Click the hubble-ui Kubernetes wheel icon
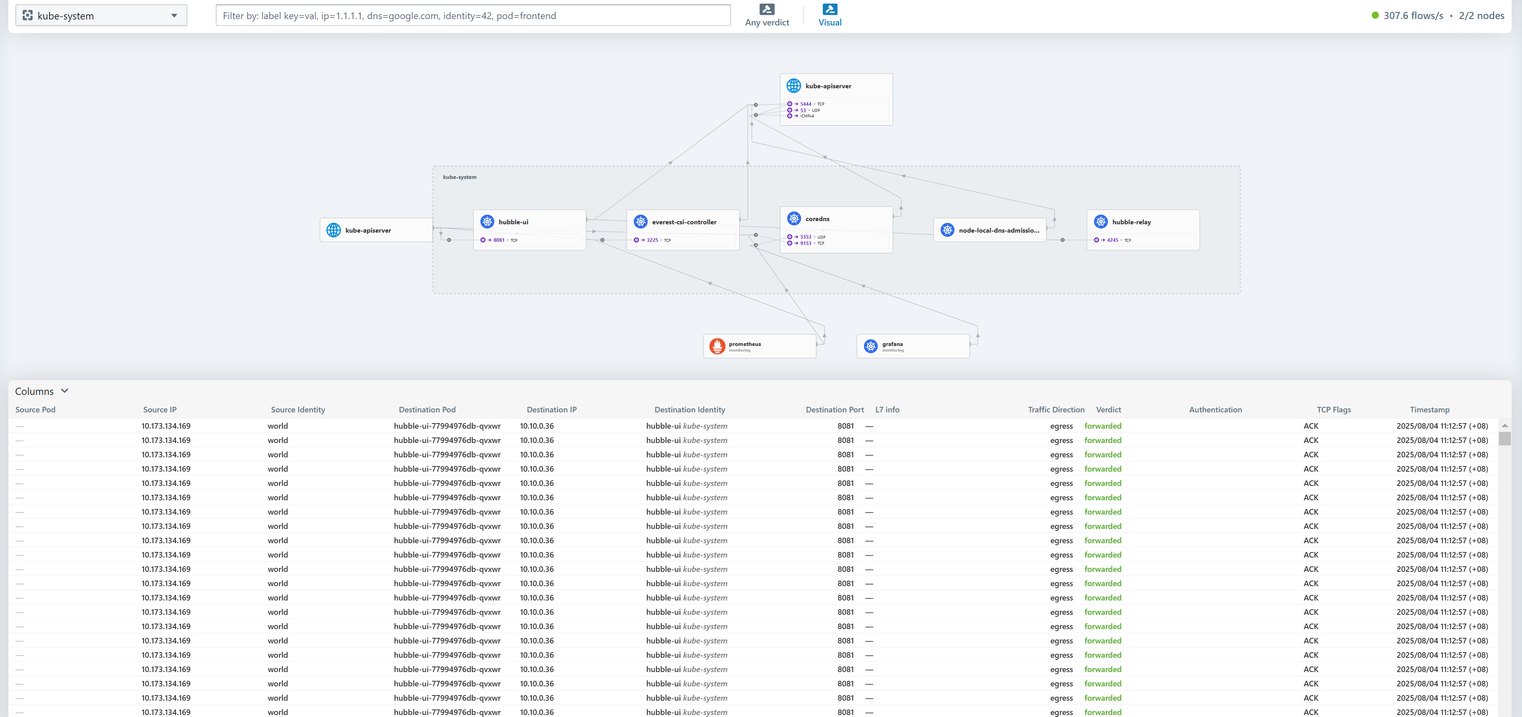 pos(487,222)
